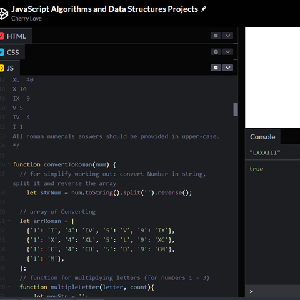Screen dimensions: 300x300
Task: Click the white preview output pane
Action: click(x=272, y=77)
